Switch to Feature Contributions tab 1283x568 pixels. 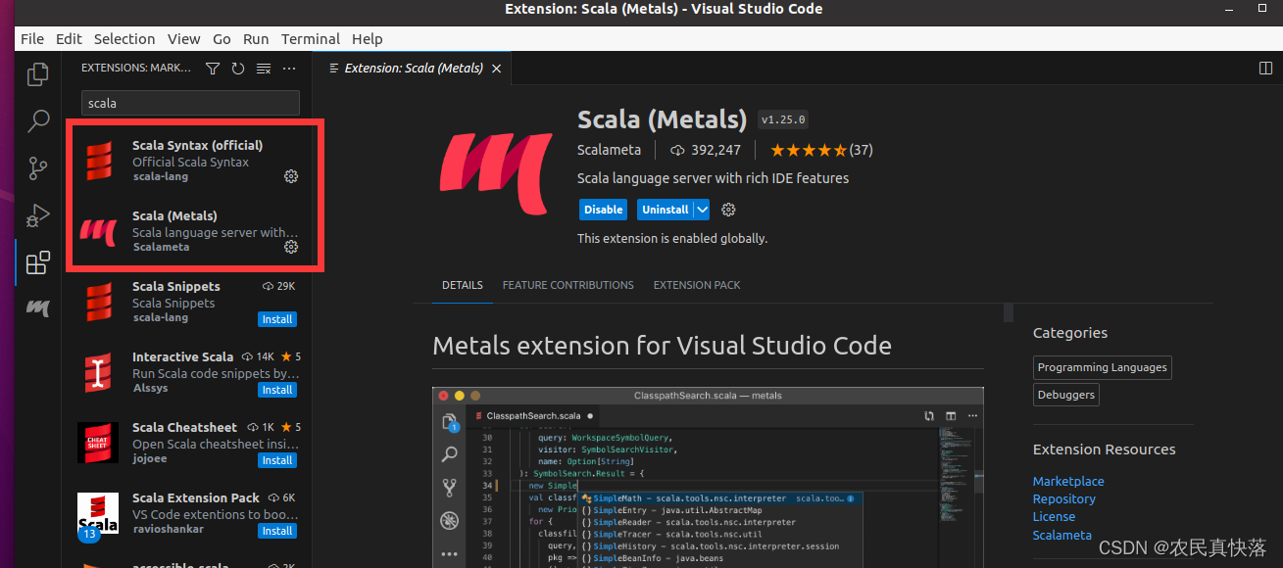click(x=567, y=285)
